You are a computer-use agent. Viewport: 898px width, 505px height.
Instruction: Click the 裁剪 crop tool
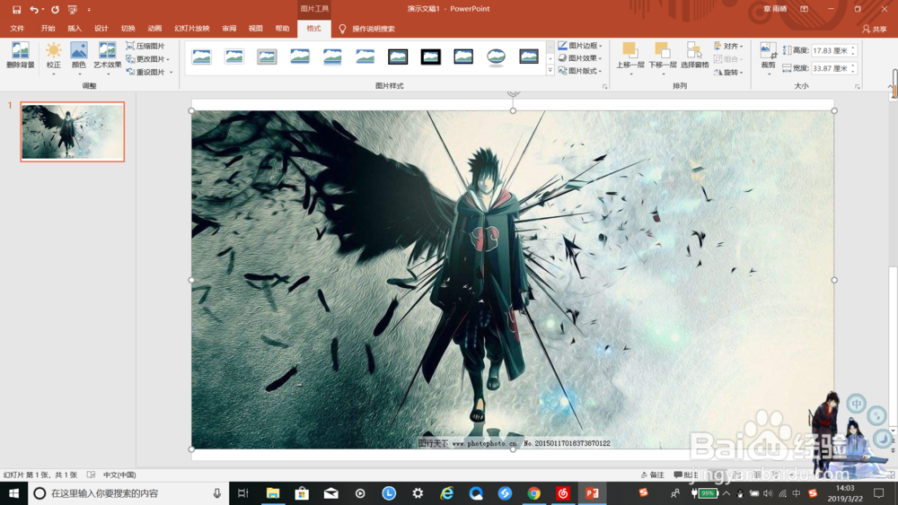[768, 57]
